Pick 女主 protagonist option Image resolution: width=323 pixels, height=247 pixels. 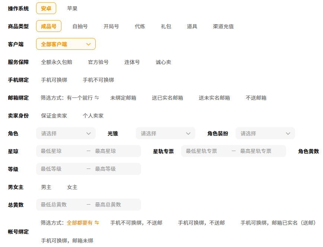(x=72, y=187)
